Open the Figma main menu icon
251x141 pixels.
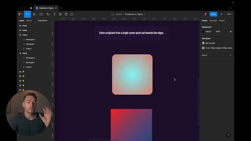click(x=20, y=14)
